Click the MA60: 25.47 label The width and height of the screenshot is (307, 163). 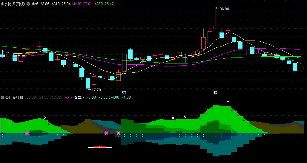tap(104, 4)
